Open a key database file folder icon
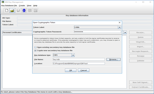Viewport: 154px width, 94px height. [x=12, y=10]
